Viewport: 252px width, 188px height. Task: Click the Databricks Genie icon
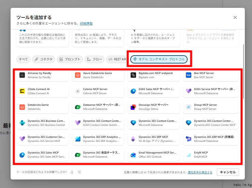coord(22,107)
